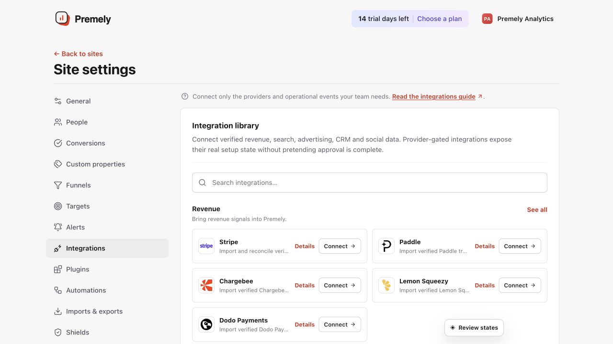The image size is (613, 344).
Task: Click the Premely logo icon
Action: [x=62, y=19]
